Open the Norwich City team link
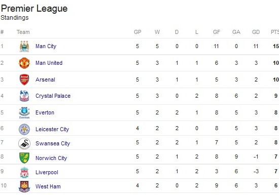This screenshot has width=279, height=195. tap(51, 158)
